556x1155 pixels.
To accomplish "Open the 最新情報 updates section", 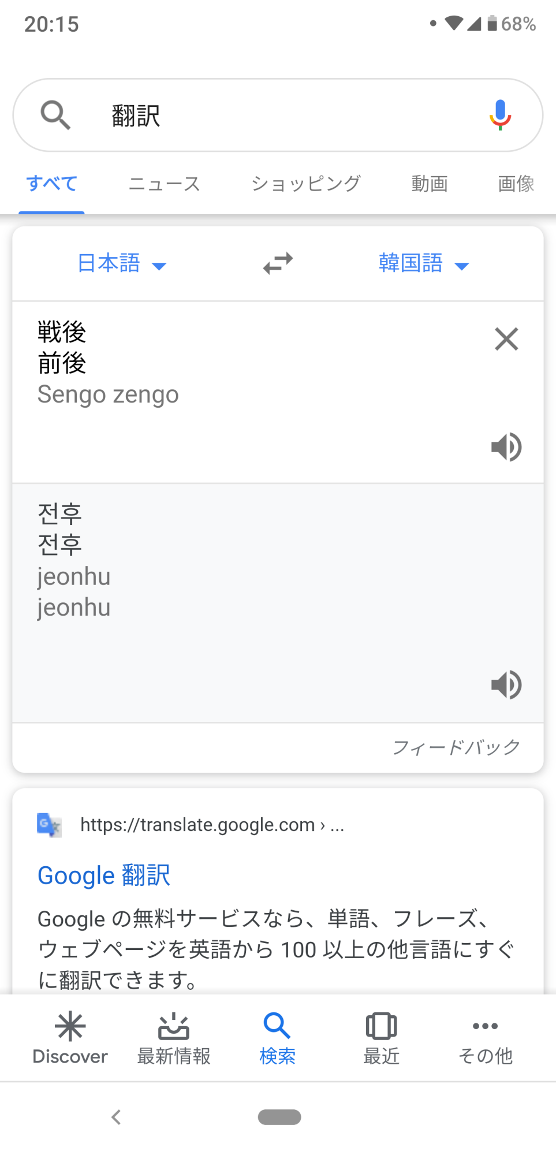I will click(174, 1038).
